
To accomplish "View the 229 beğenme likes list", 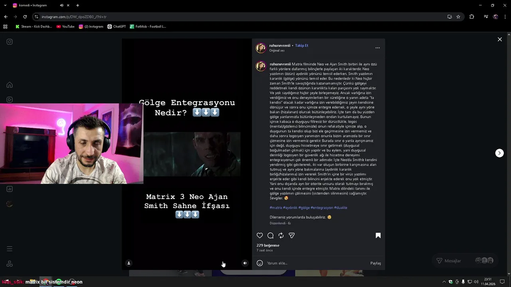I will [x=268, y=246].
